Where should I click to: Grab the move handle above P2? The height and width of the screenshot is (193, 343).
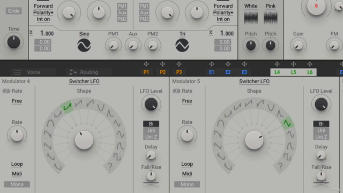(x=162, y=64)
